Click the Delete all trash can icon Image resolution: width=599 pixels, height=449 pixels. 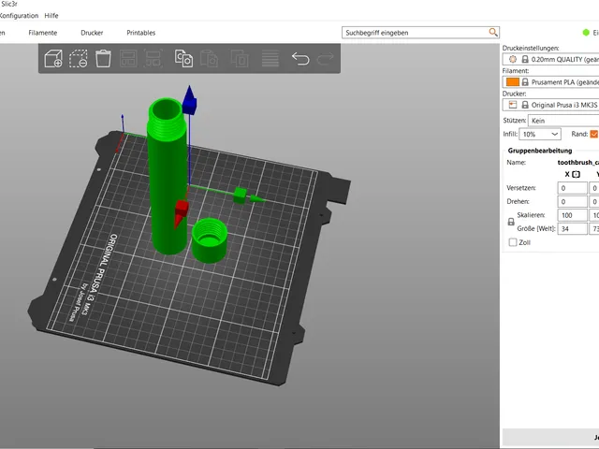tap(103, 59)
